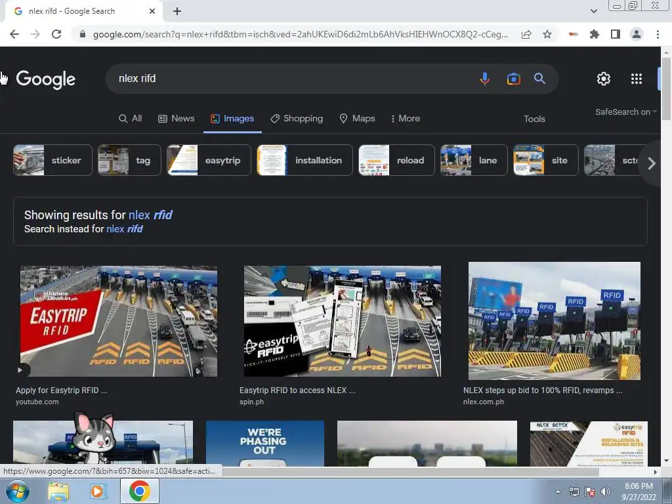
Task: Click the spin.ph source text
Action: pyautogui.click(x=251, y=402)
